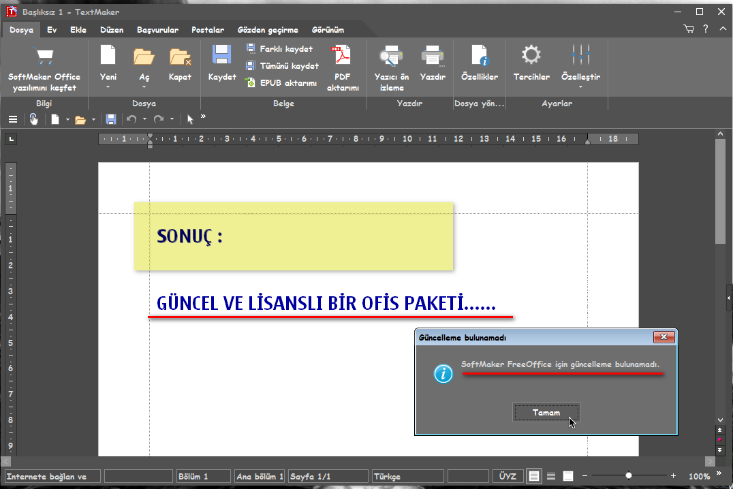733x489 pixels.
Task: Zoom out with minus button
Action: point(584,476)
